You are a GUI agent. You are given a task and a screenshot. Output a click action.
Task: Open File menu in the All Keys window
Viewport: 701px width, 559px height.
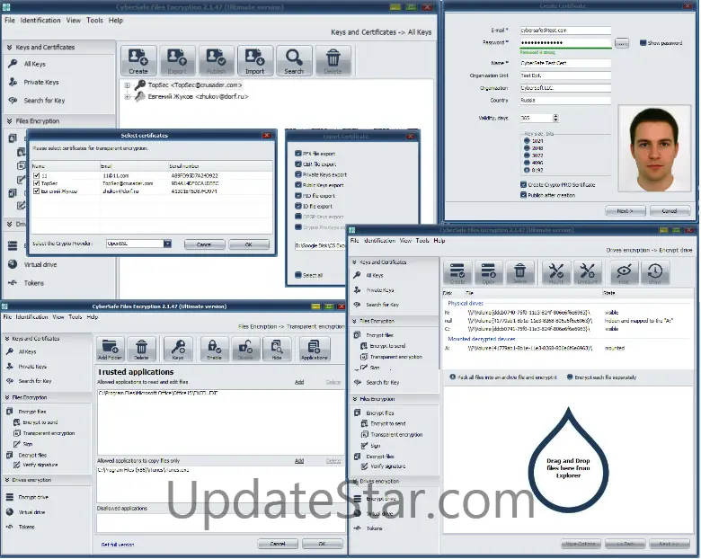(10, 20)
